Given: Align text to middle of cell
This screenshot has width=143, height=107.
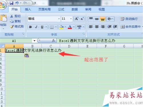Looking at the screenshot, I should [x=97, y=19].
